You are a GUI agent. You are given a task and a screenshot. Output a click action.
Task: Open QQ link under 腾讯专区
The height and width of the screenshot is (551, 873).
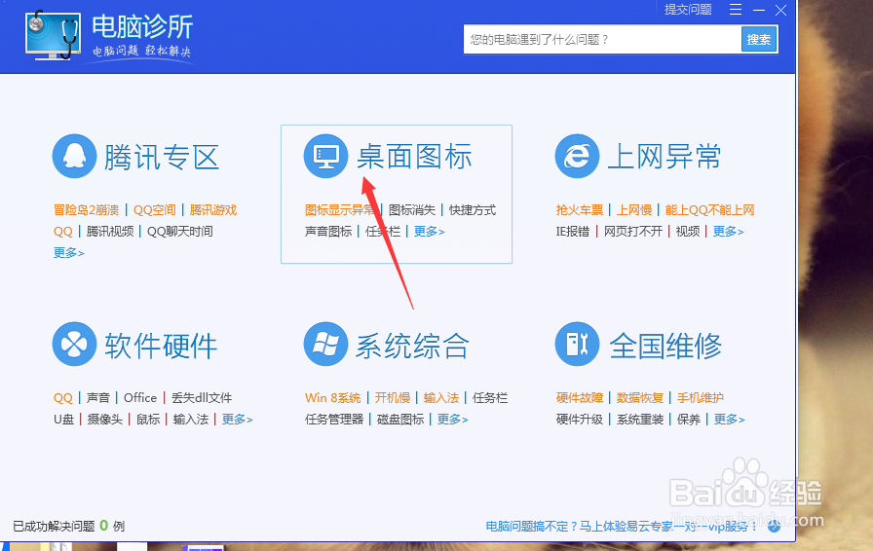pos(63,232)
